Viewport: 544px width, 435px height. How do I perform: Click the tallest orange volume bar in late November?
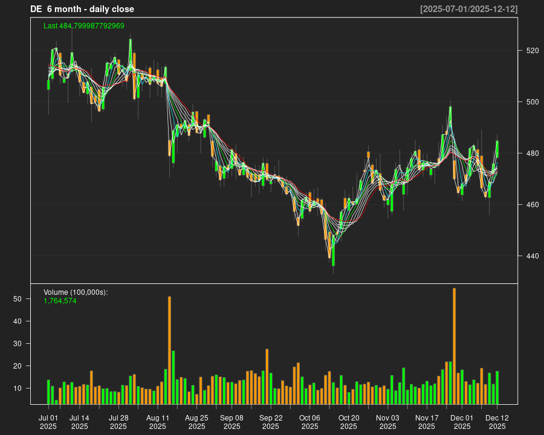[x=454, y=347]
